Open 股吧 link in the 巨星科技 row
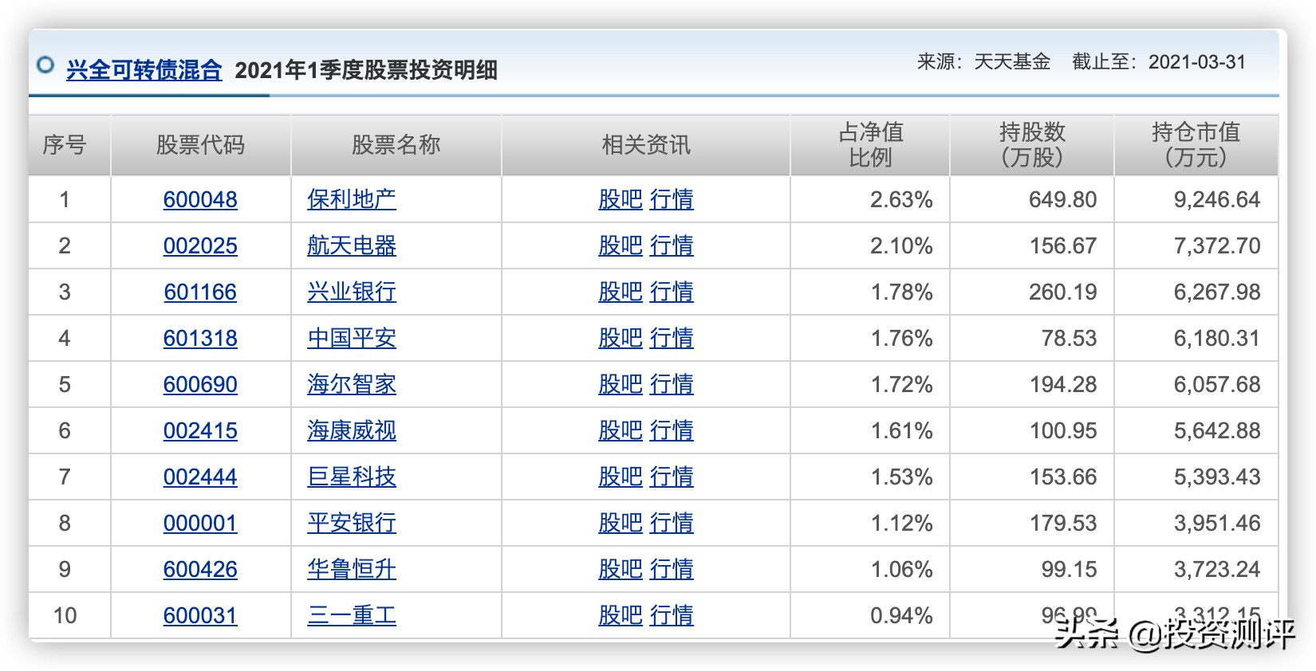This screenshot has width=1316, height=671. pyautogui.click(x=621, y=477)
